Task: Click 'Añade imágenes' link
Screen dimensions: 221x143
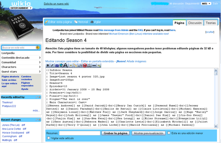Action: click(136, 61)
